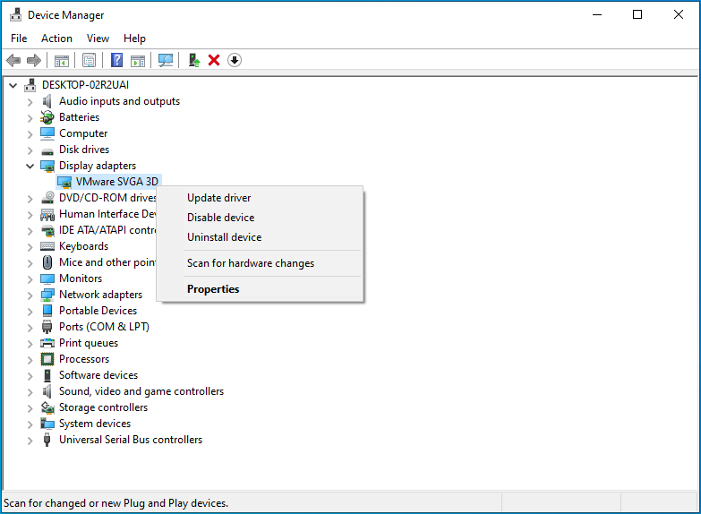Image resolution: width=701 pixels, height=514 pixels.
Task: Click the DESKTOP-02R2UAI root node
Action: [85, 85]
